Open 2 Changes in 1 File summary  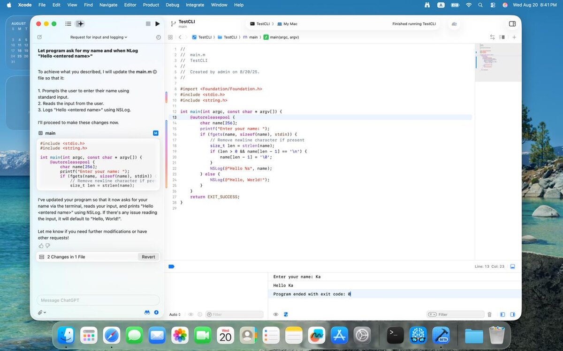66,257
